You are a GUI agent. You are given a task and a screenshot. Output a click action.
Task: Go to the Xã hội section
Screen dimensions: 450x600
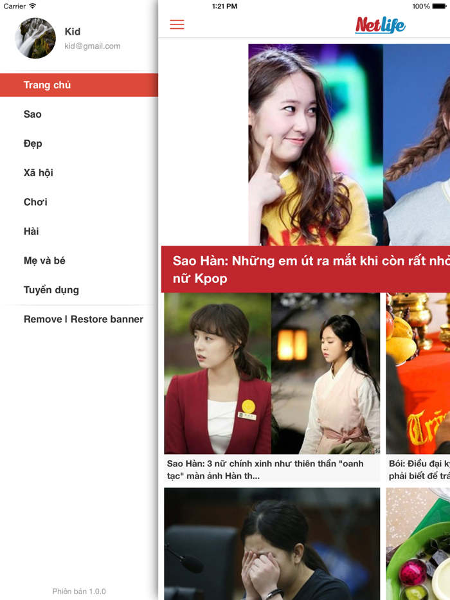point(79,172)
